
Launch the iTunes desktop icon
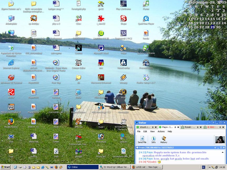point(146,4)
